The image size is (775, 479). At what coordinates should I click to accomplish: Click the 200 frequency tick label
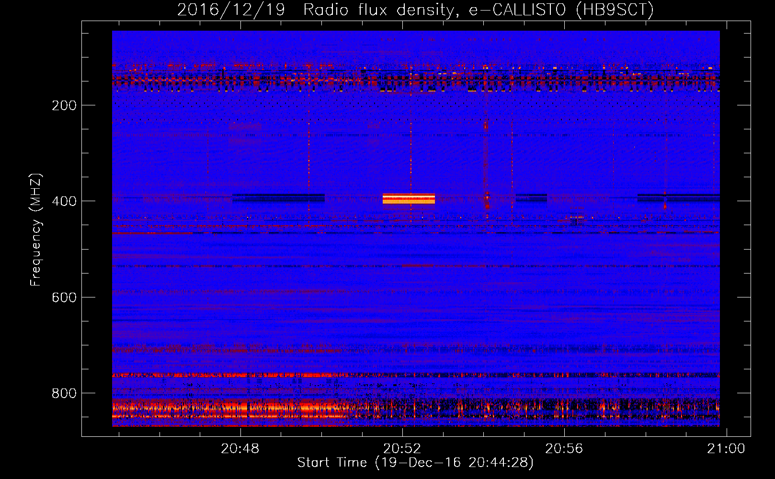pyautogui.click(x=64, y=105)
